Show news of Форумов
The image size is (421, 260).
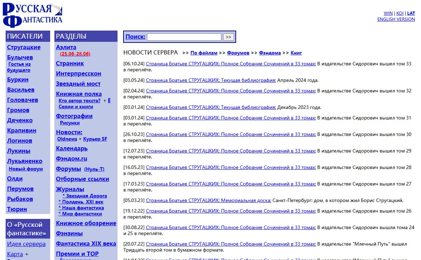tap(238, 53)
